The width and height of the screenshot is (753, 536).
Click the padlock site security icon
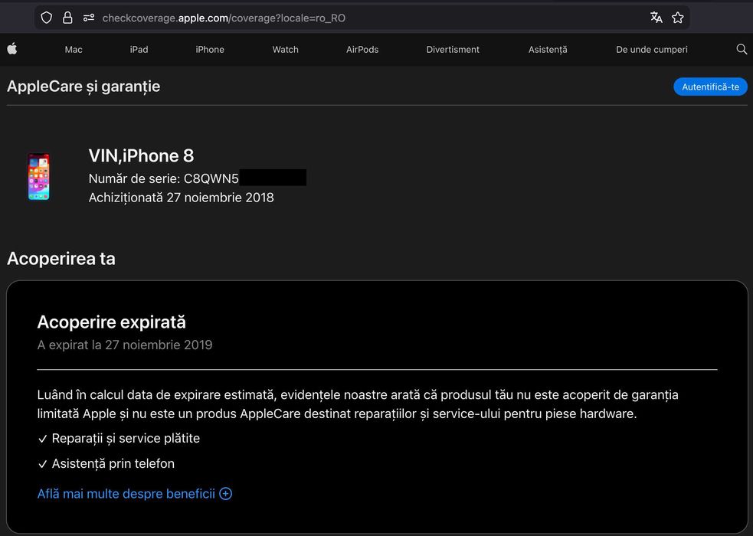[67, 18]
